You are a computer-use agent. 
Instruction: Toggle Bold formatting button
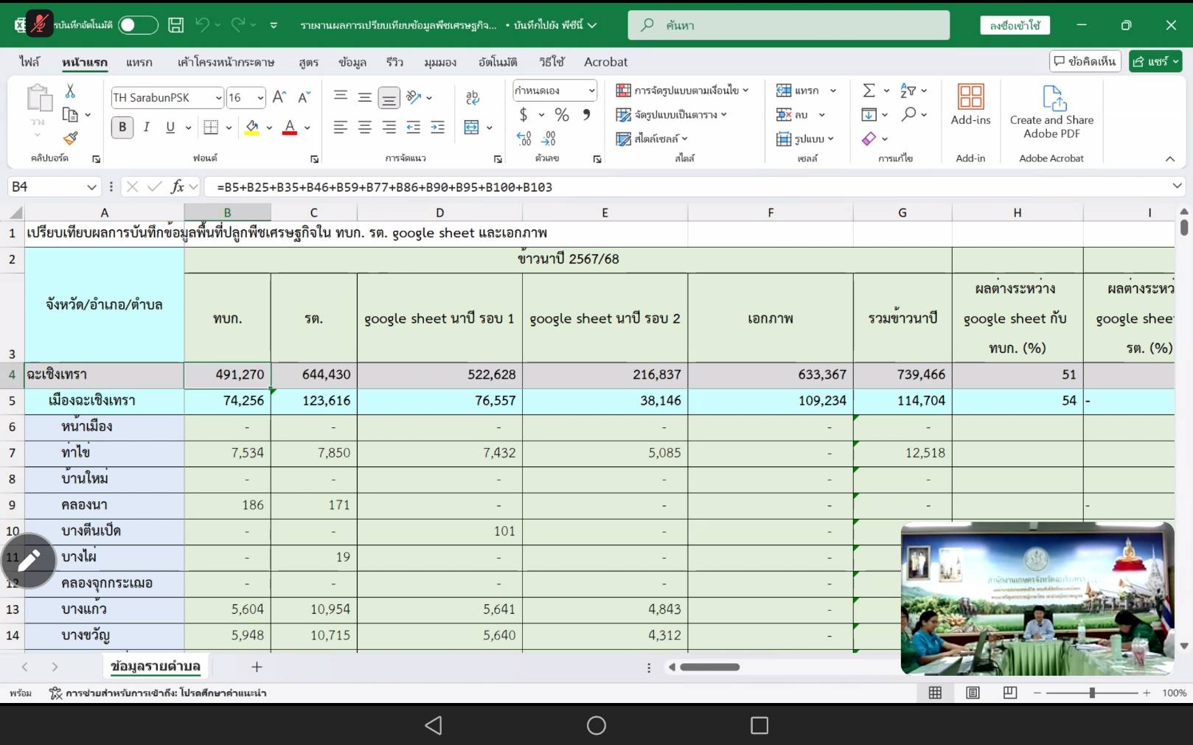122,127
